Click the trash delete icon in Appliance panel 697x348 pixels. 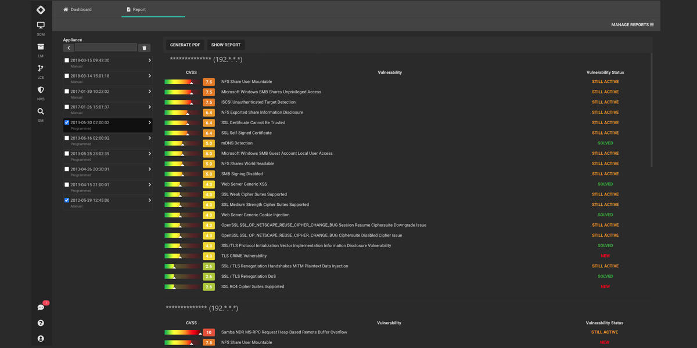tap(145, 48)
